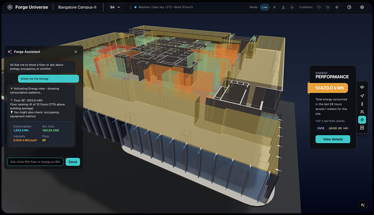Select the sunset mode button
This screenshot has height=215, width=374.
pyautogui.click(x=283, y=7)
